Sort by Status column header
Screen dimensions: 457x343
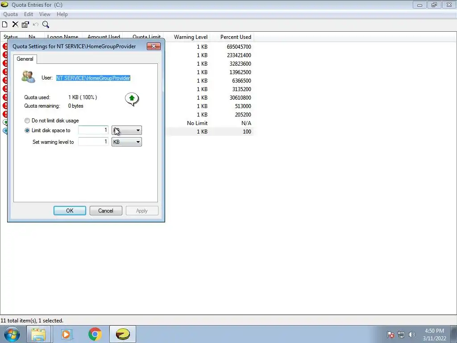coord(11,36)
